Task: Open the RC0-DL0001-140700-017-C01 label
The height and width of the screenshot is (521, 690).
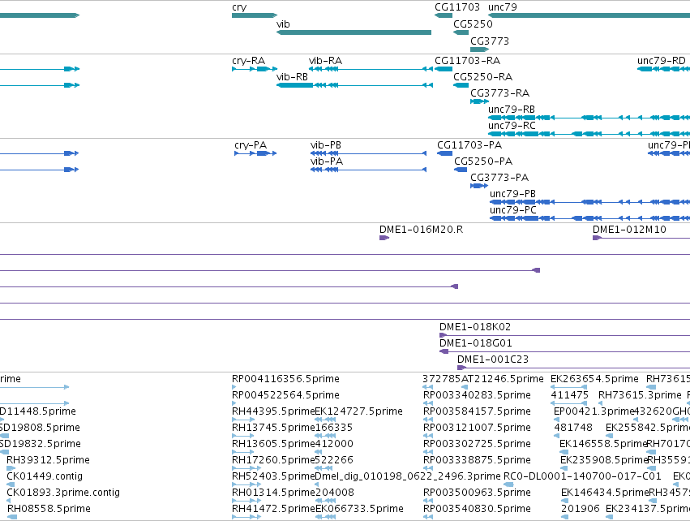Action: 582,477
